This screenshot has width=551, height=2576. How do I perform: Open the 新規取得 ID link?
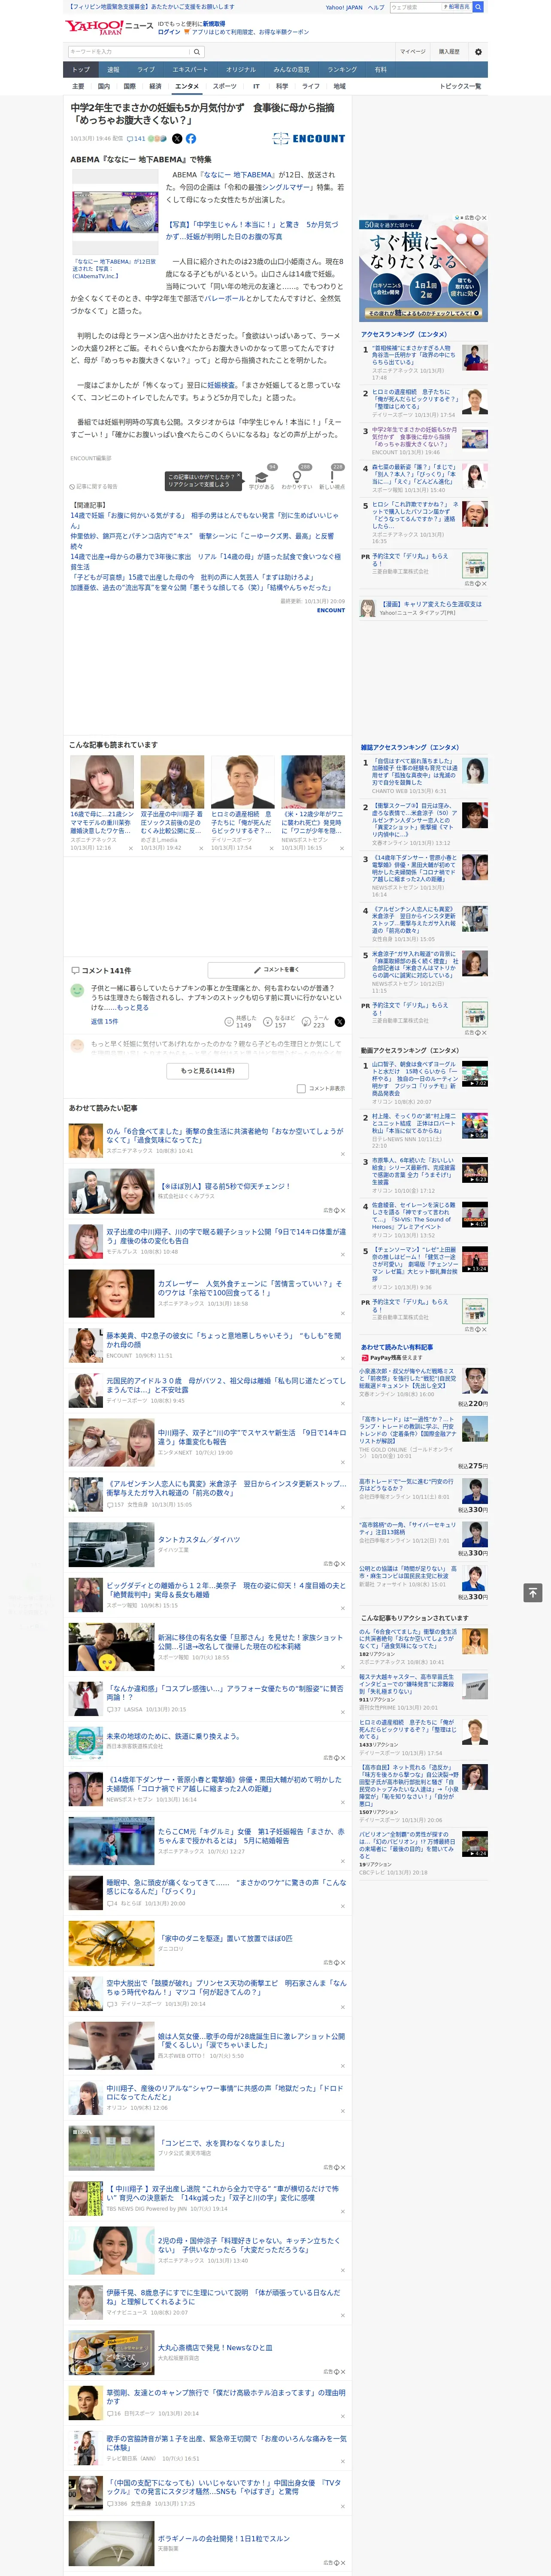click(214, 24)
